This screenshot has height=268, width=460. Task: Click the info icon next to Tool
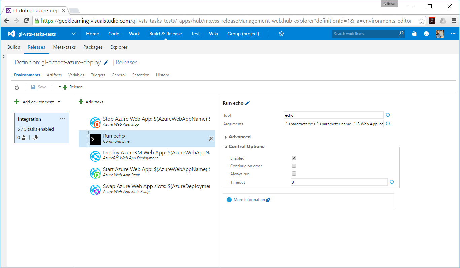tap(388, 115)
